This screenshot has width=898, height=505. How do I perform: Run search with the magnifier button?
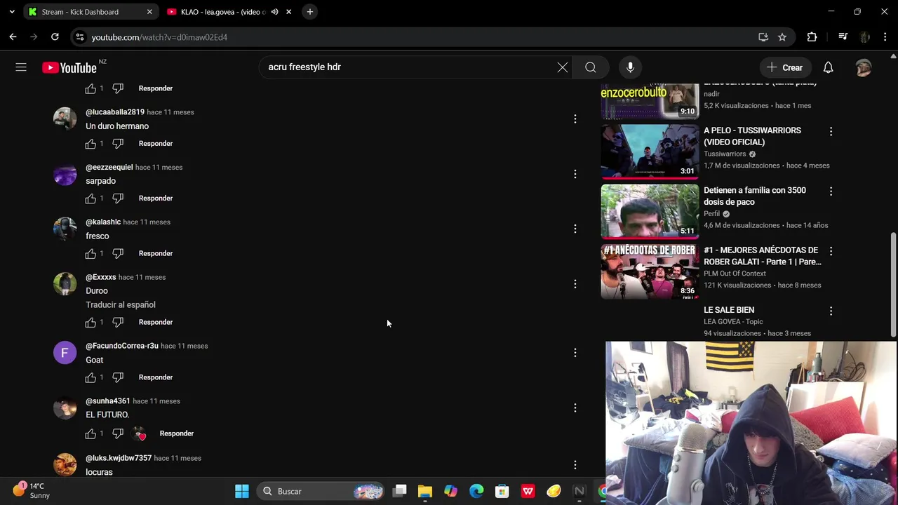(591, 67)
